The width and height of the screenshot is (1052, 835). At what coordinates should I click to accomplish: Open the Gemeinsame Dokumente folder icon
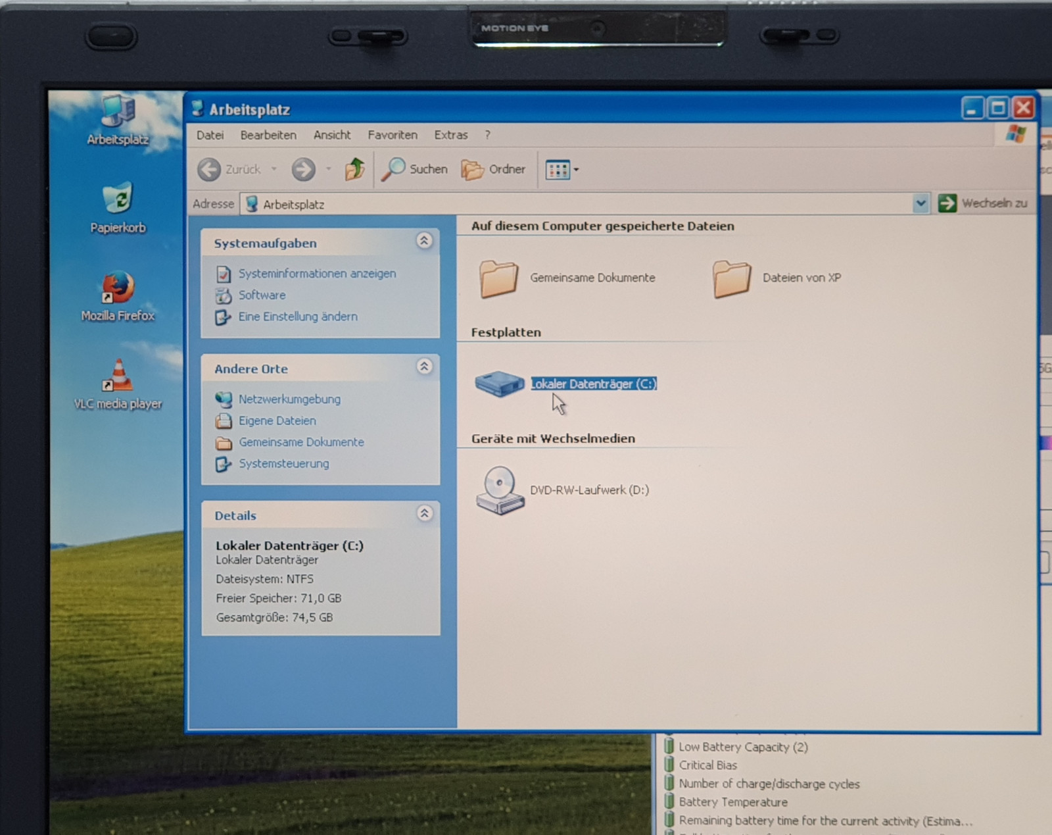point(498,278)
